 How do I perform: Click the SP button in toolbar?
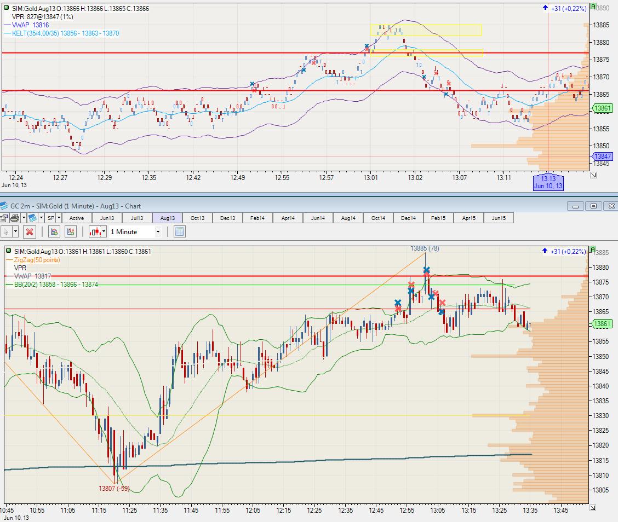click(51, 218)
